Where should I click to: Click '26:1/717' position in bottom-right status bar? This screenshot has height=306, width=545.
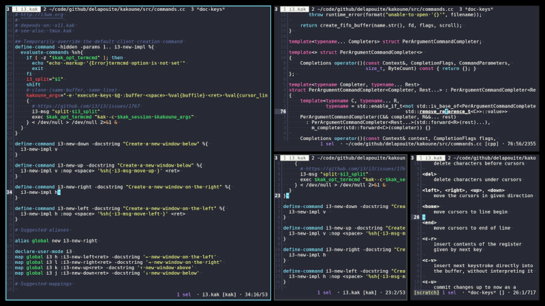coord(524,292)
